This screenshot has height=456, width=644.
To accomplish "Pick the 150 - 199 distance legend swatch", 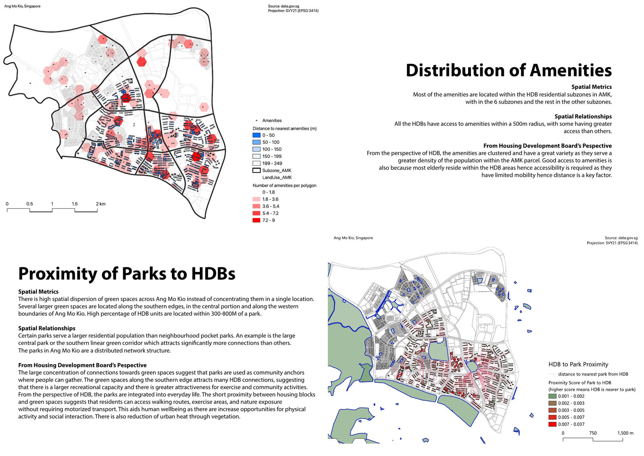I will click(x=256, y=156).
